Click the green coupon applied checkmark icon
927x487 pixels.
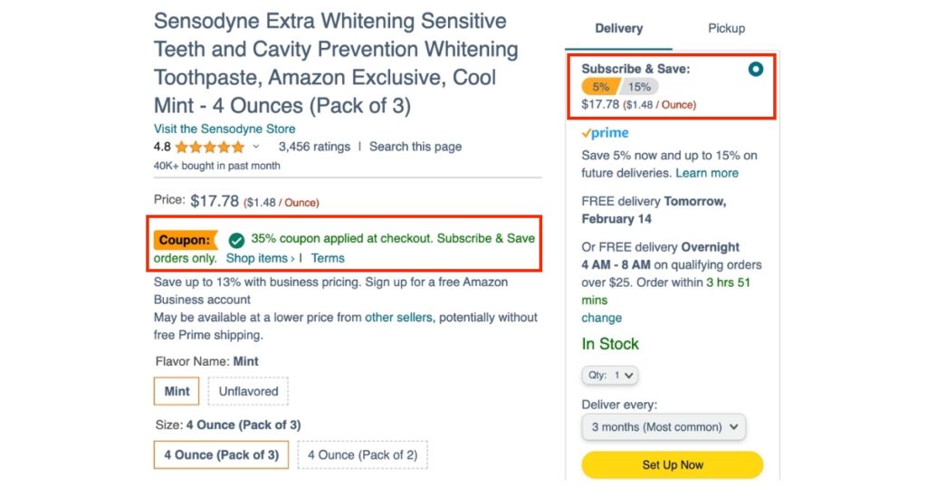[236, 240]
